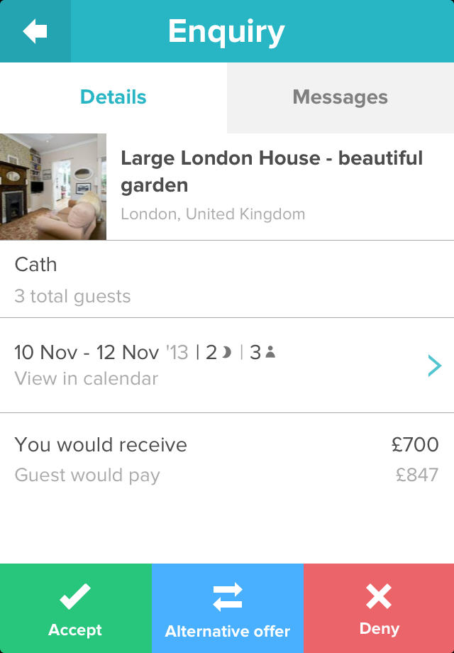Click the Alternative offer swap arrows icon
Screen dimensions: 454x653
(x=228, y=597)
